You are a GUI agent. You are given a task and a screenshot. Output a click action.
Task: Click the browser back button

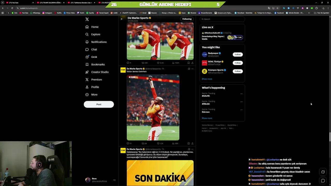(3, 8)
